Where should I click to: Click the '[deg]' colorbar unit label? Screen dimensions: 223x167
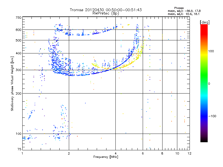(205, 22)
